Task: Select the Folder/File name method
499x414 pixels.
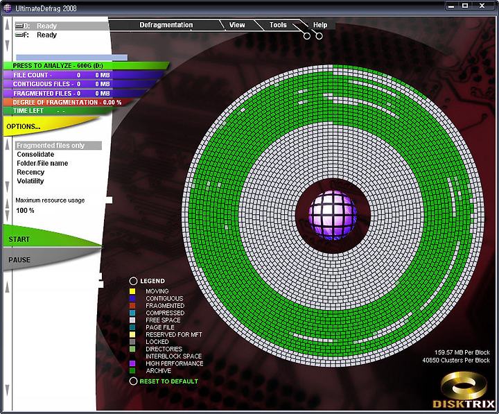Action: (x=42, y=164)
